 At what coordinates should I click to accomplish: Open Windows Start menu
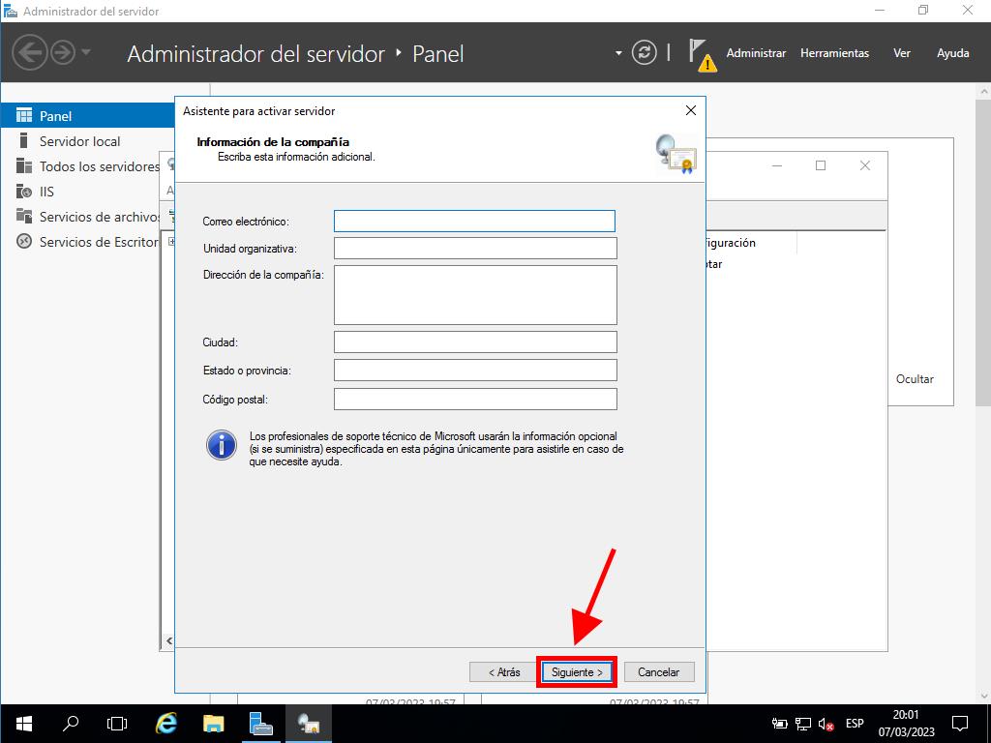pyautogui.click(x=23, y=723)
